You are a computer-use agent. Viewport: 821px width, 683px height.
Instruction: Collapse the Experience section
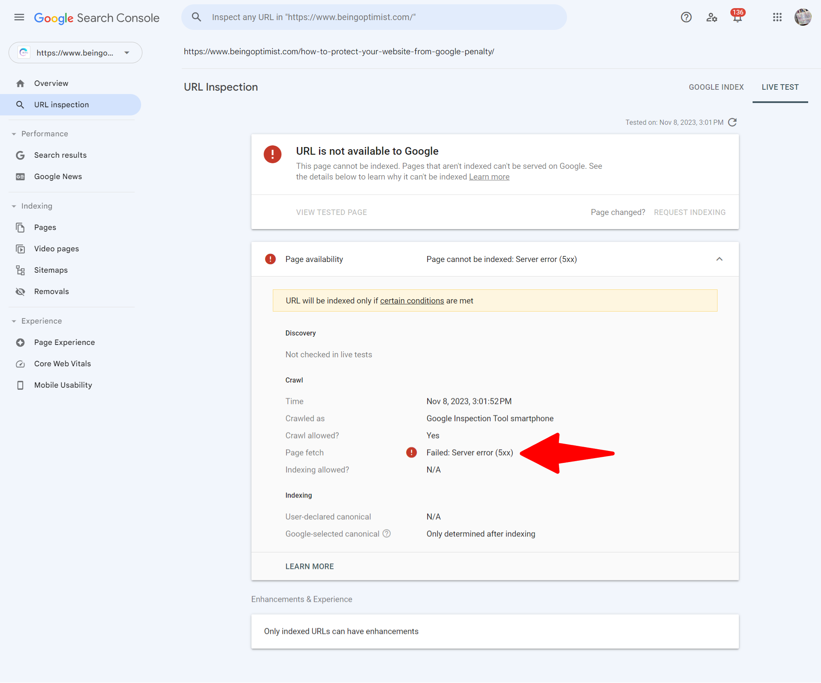14,321
